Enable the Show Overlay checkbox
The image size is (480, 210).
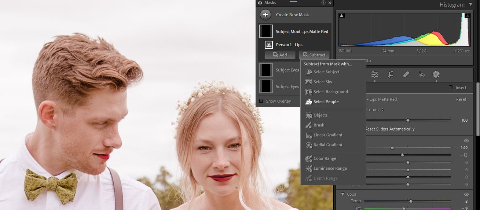261,101
